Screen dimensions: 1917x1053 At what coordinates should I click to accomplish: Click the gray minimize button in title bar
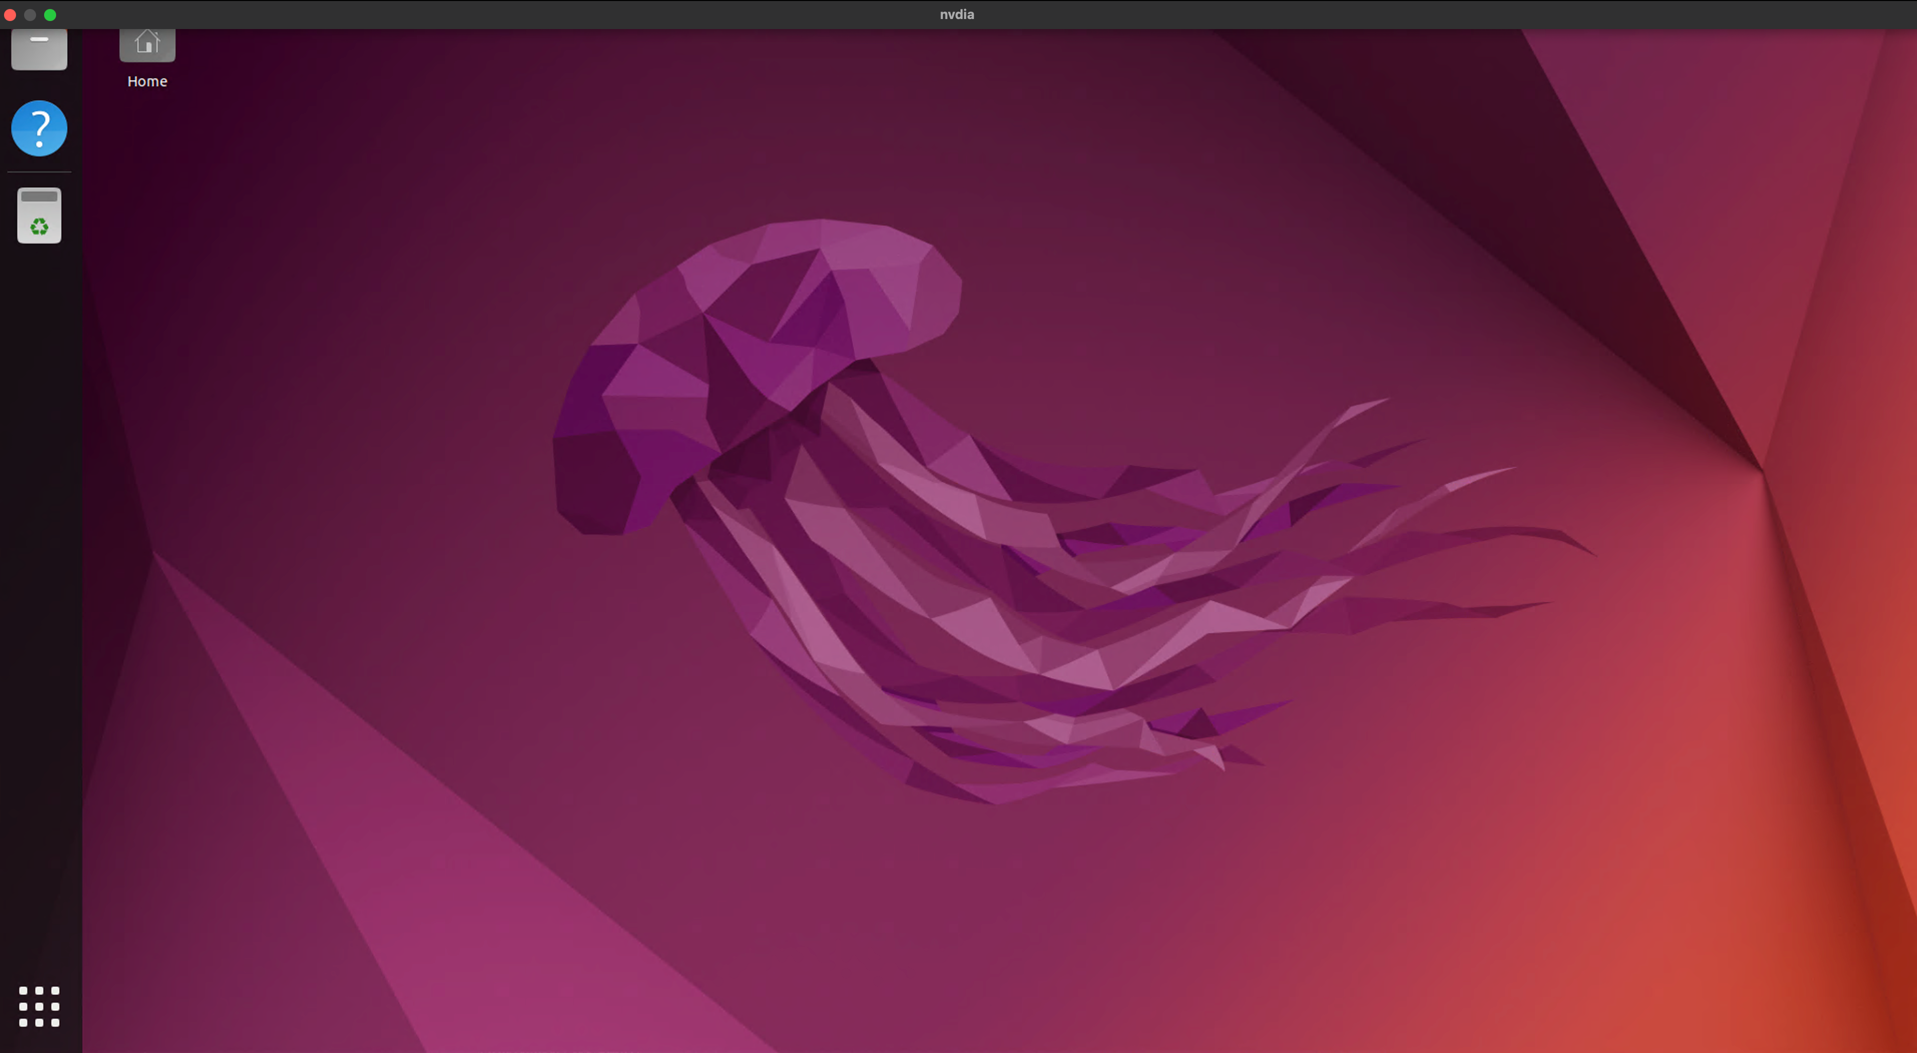(x=30, y=15)
